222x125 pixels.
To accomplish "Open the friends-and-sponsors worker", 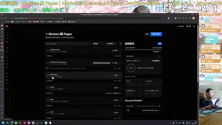I will click(58, 62).
